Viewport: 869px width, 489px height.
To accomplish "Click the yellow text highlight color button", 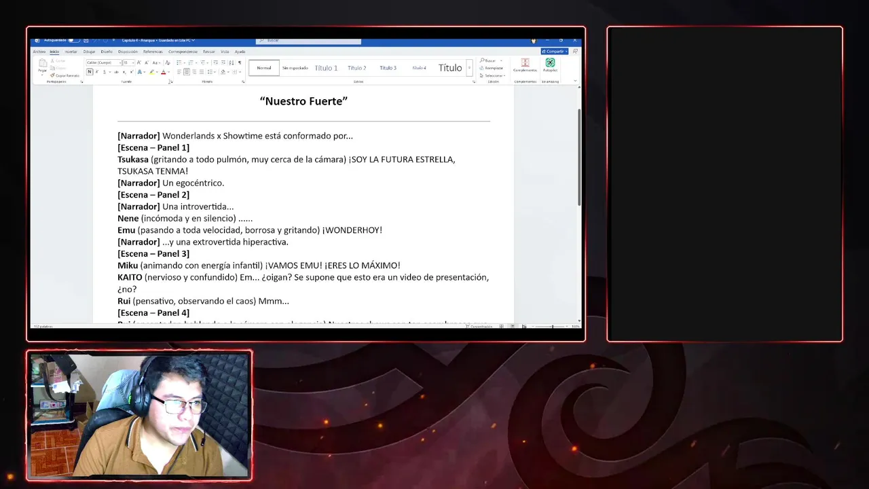I will click(x=151, y=72).
